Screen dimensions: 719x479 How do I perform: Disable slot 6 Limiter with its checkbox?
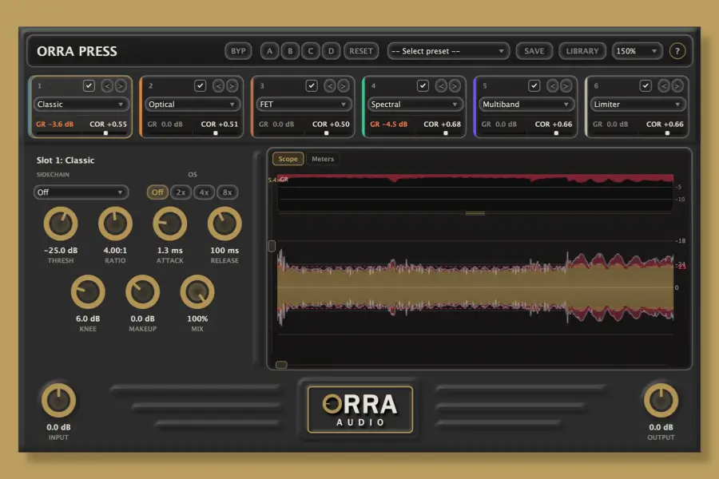point(646,85)
